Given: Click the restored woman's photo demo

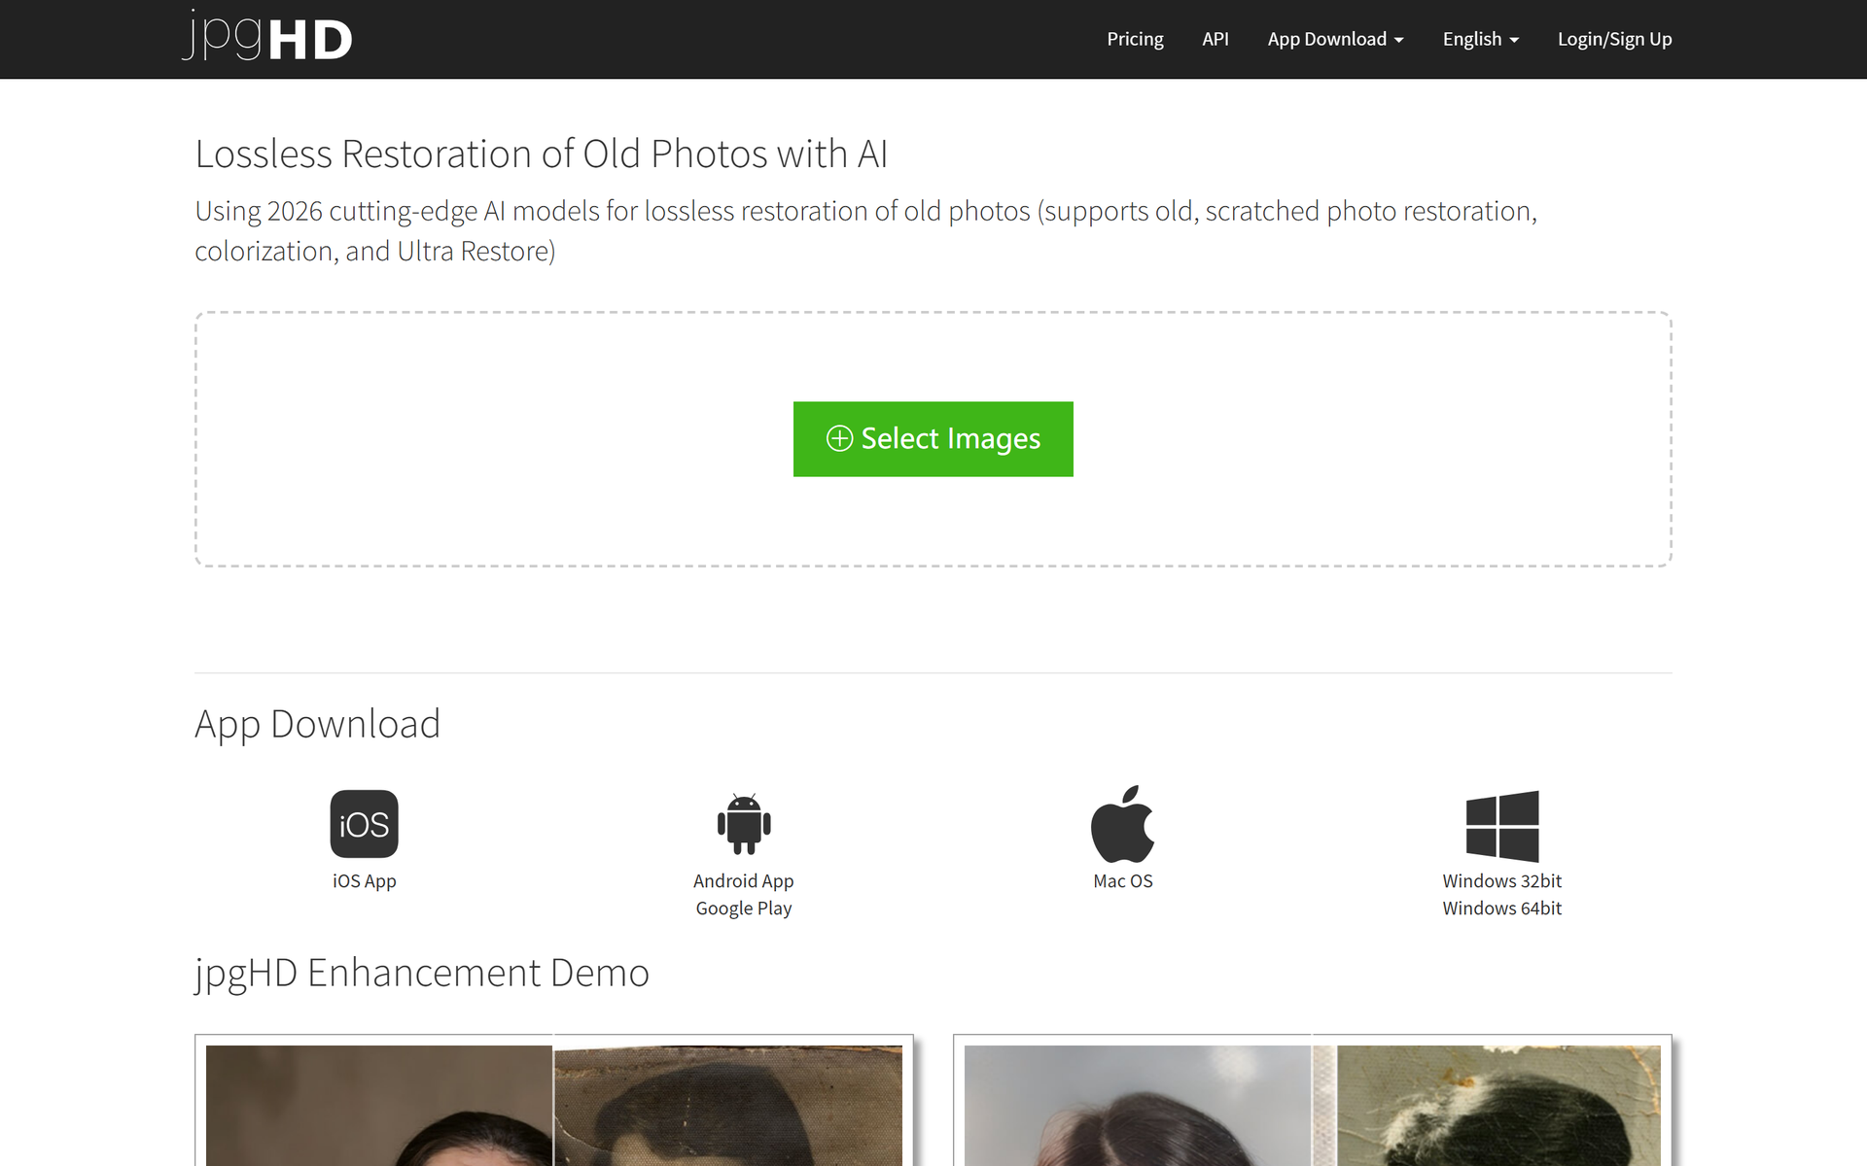Looking at the screenshot, I should (1138, 1106).
